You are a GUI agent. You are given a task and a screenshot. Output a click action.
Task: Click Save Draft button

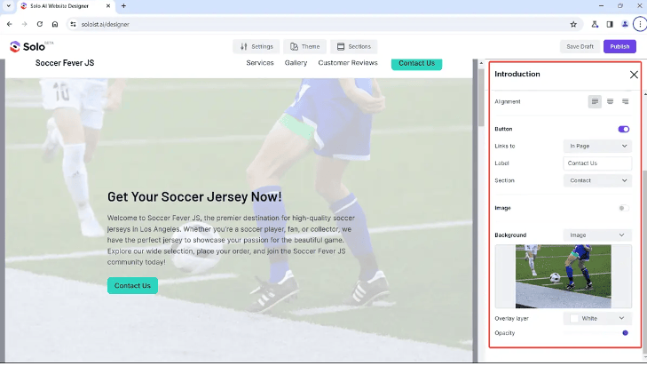click(x=580, y=46)
